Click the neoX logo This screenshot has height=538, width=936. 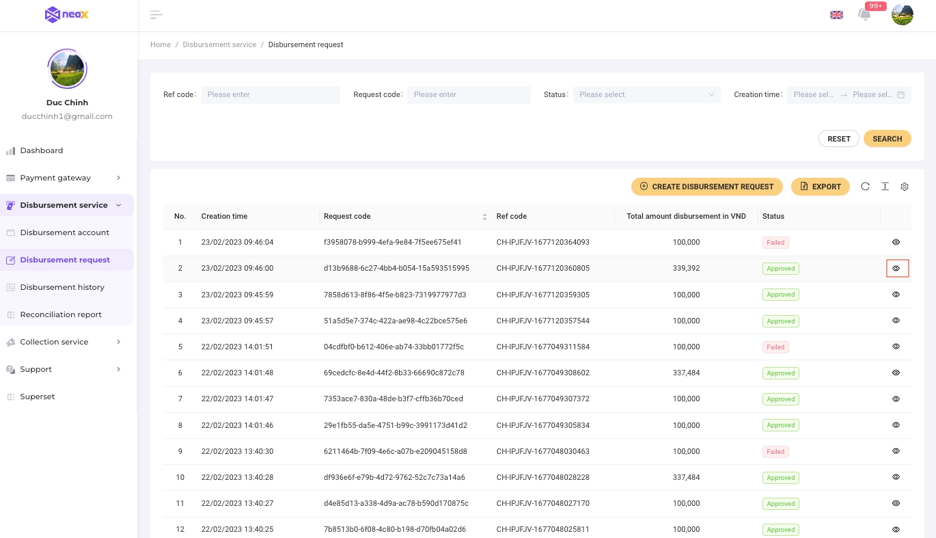pyautogui.click(x=67, y=15)
